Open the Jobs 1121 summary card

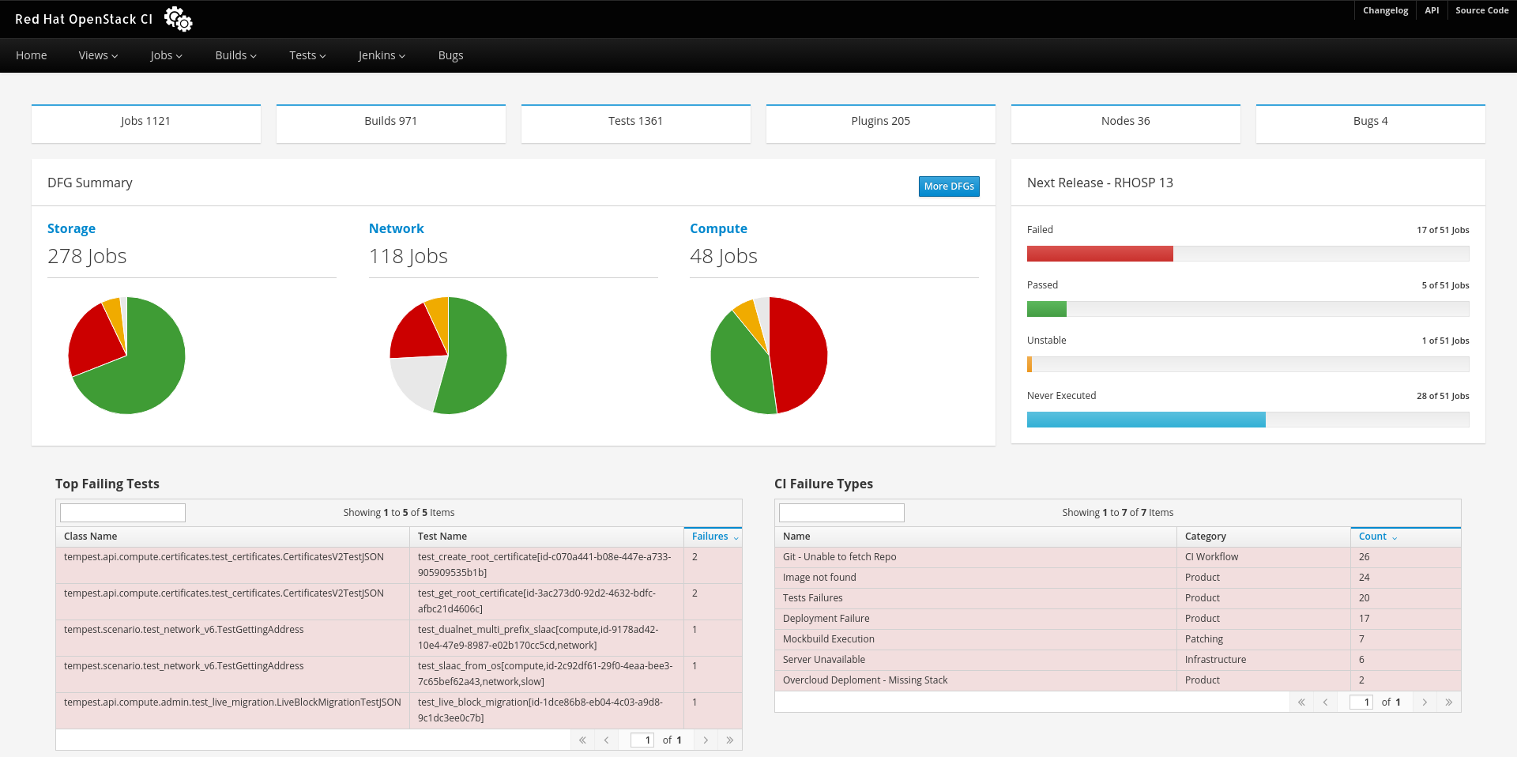[x=146, y=123]
